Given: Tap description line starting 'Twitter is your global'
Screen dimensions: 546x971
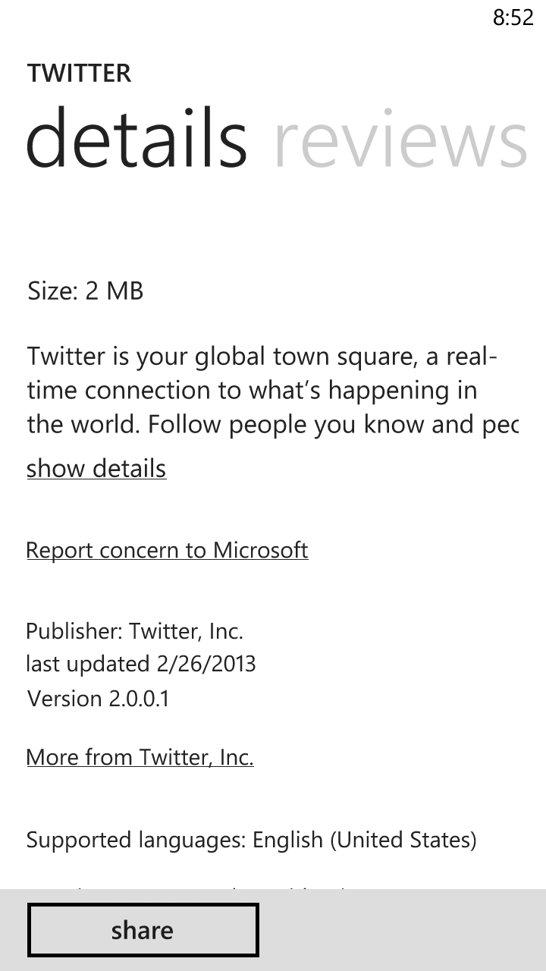Looking at the screenshot, I should click(x=262, y=357).
